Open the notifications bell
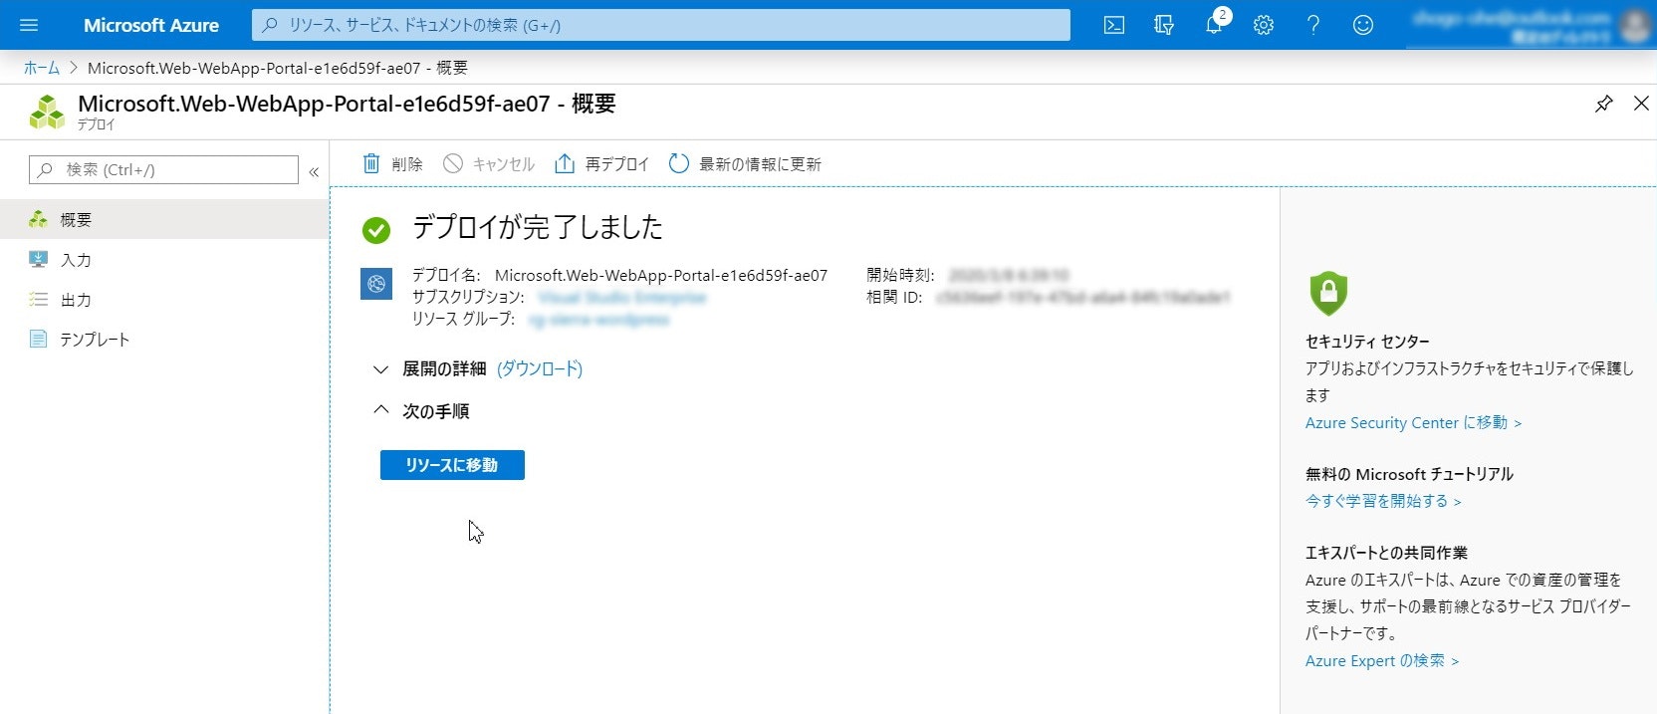This screenshot has height=714, width=1657. (1214, 25)
